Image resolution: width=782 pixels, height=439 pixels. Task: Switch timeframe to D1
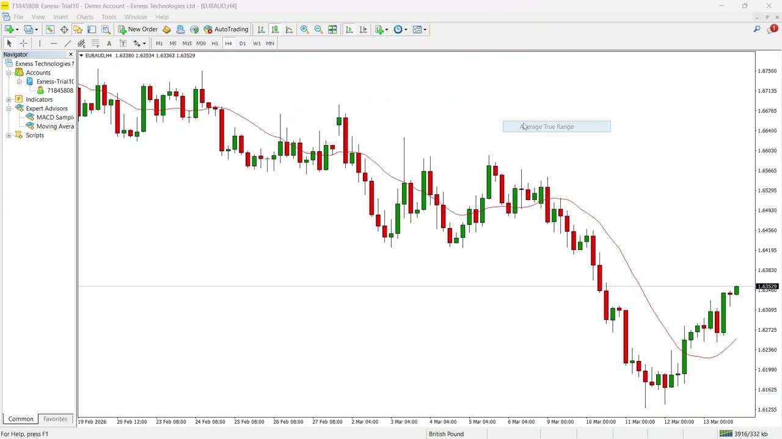tap(243, 43)
